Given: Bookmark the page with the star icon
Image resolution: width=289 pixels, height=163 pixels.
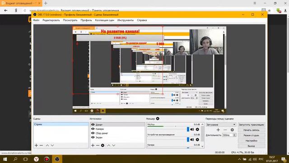Looking at the screenshot, I should [x=269, y=10].
